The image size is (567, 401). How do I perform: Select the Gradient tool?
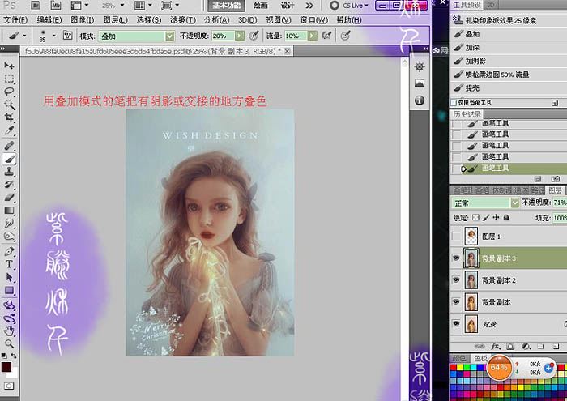pos(9,211)
